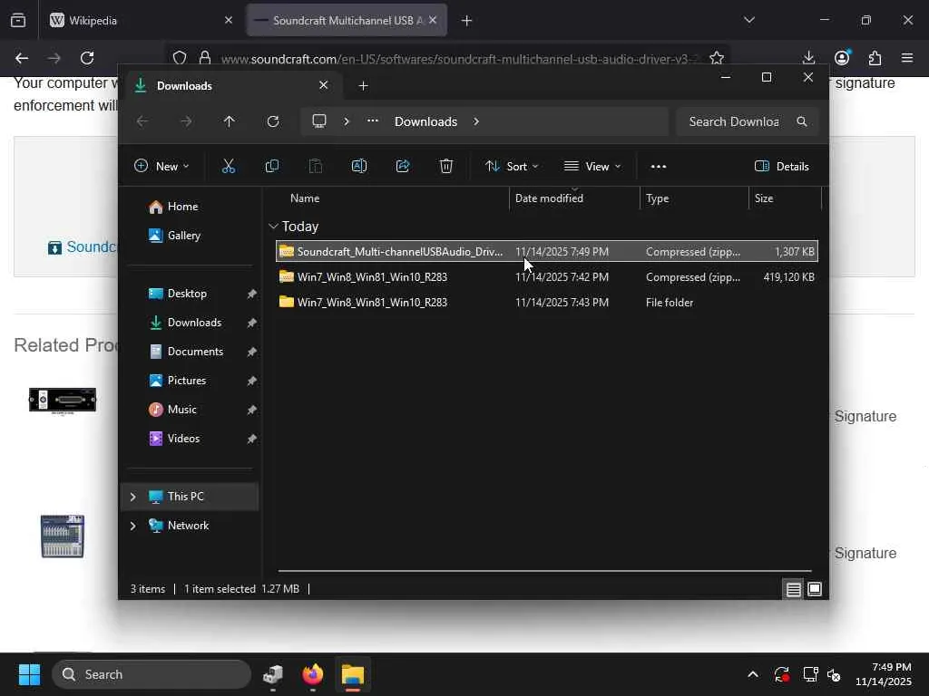
Task: Go up one folder with the Up arrow
Action: [x=230, y=121]
